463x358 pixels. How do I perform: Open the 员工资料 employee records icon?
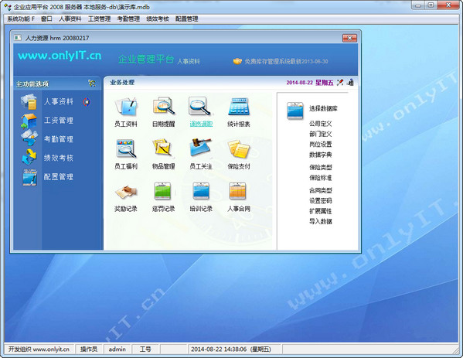tap(126, 107)
